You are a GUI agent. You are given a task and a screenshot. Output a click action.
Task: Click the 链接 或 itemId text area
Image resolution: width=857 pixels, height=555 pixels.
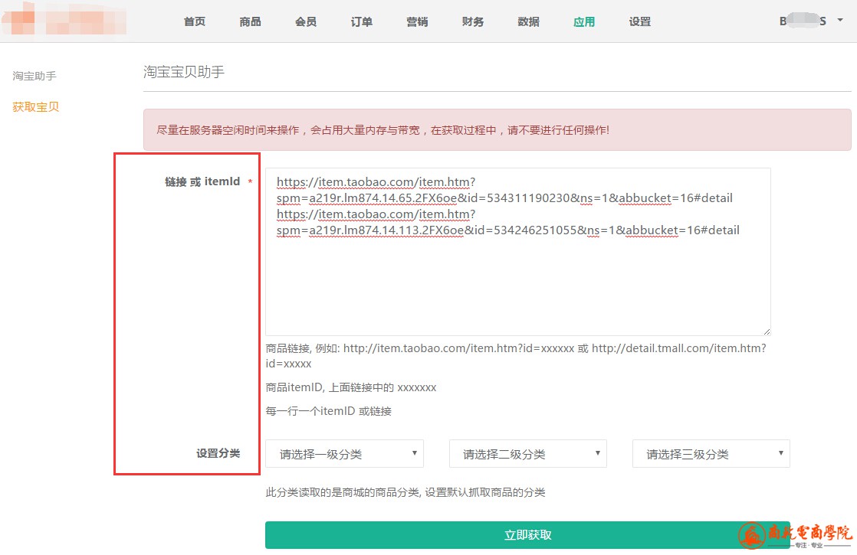518,252
